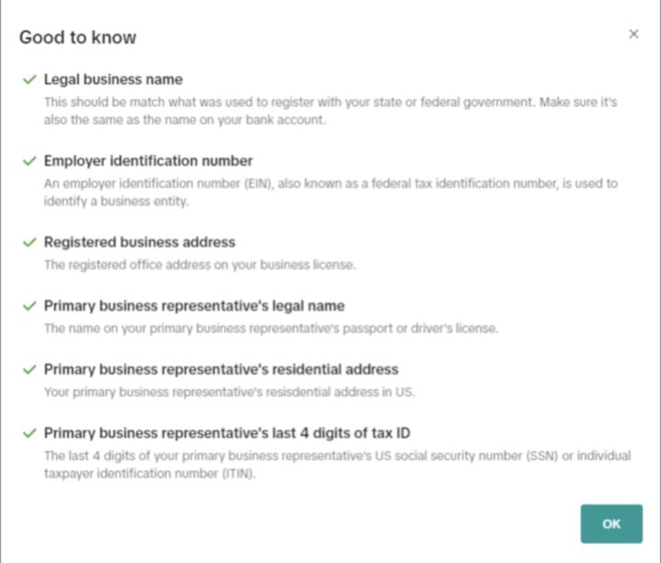The width and height of the screenshot is (661, 563).
Task: Click the checkmark beside Registered business address
Action: coord(29,243)
